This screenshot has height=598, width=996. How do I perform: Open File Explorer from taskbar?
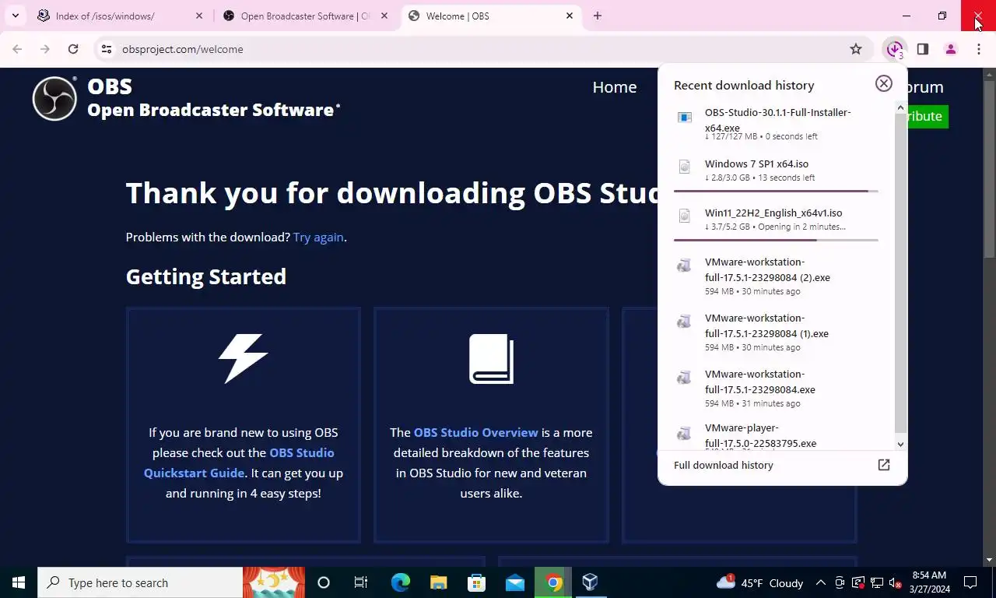pos(438,582)
